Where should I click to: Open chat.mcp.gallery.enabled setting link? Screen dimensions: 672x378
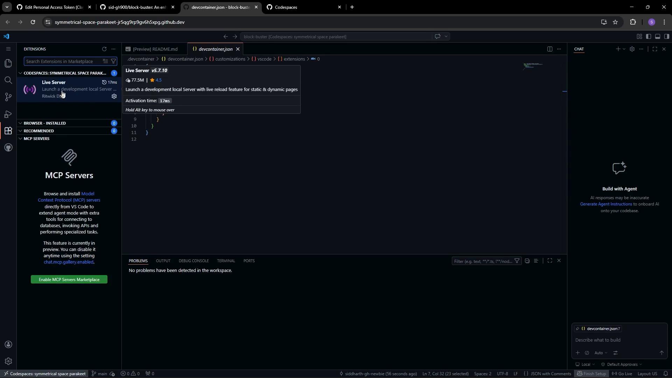point(69,262)
